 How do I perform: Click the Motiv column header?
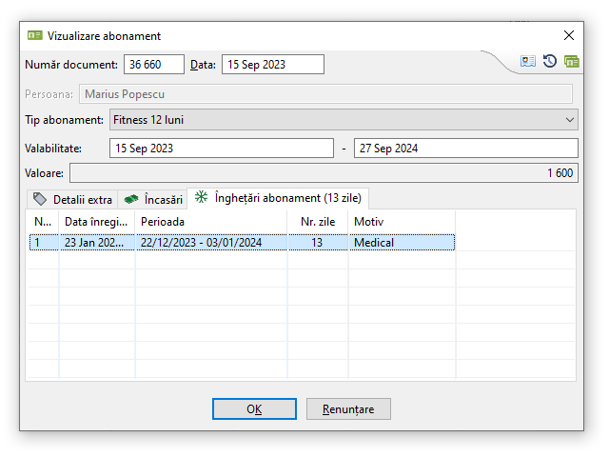click(401, 221)
